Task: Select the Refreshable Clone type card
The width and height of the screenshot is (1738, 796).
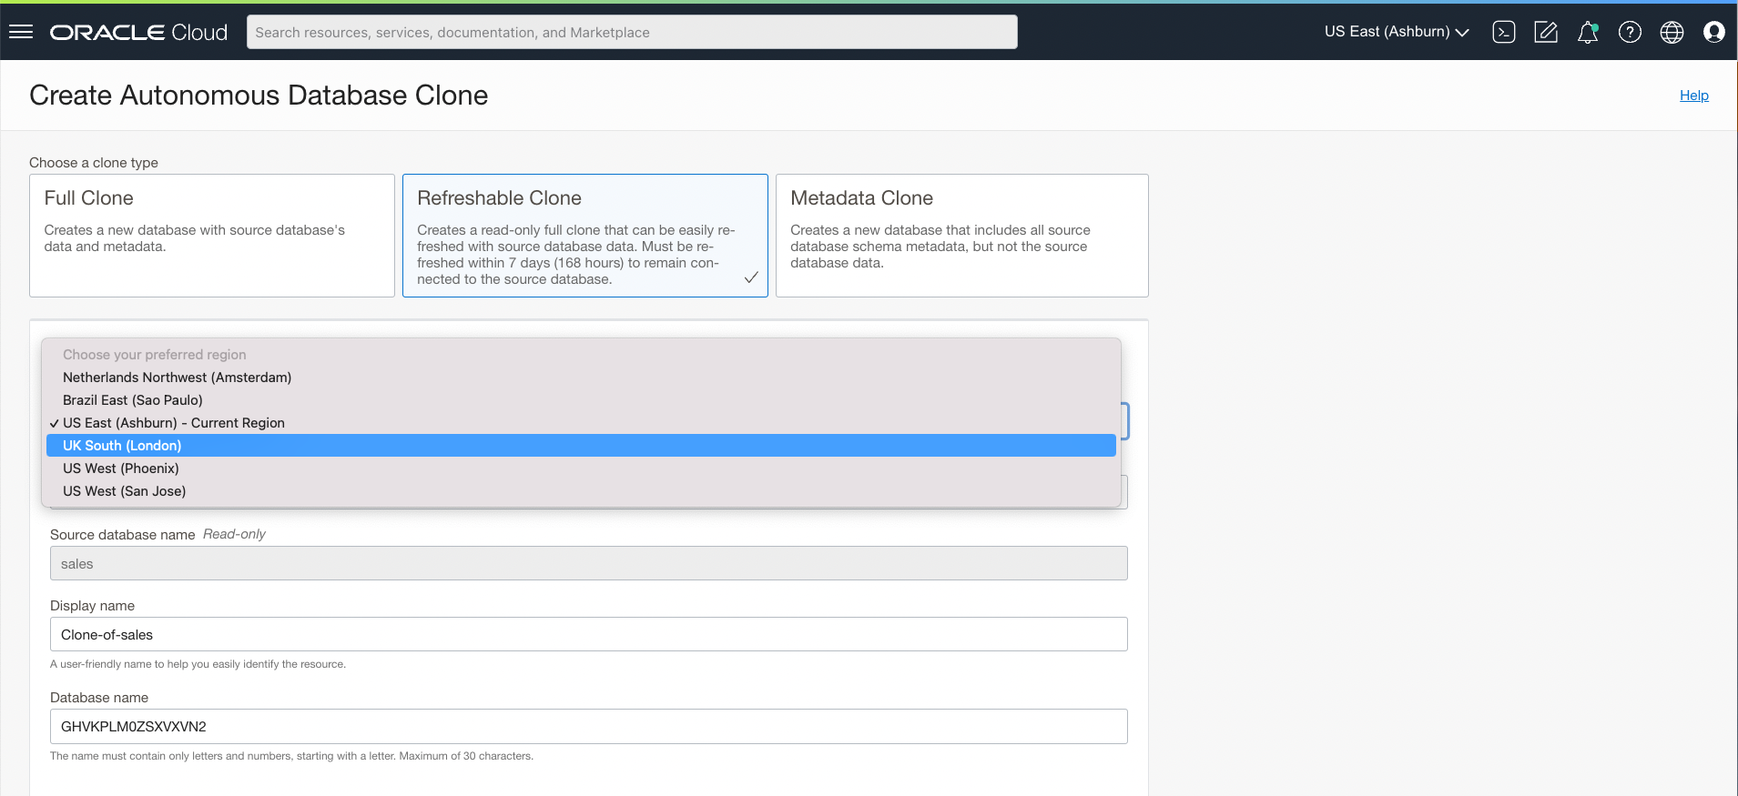Action: [x=585, y=236]
